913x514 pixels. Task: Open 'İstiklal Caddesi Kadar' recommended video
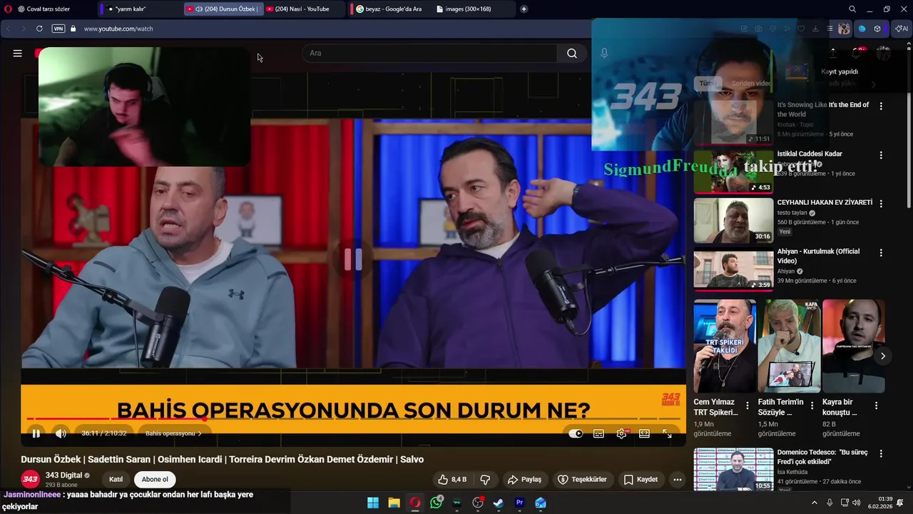[810, 153]
